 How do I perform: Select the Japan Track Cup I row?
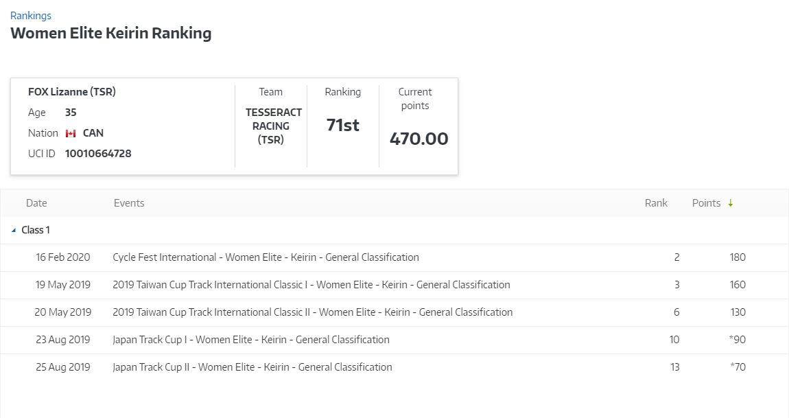(x=250, y=340)
